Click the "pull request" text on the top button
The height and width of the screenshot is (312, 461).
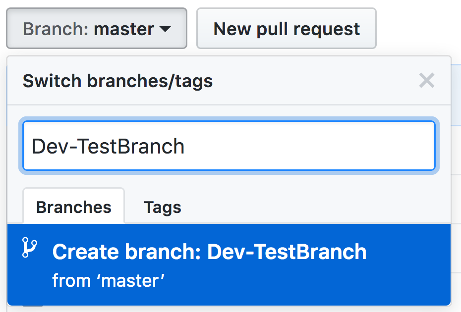click(x=308, y=29)
